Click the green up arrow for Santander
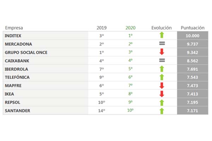Screen dimensions: 212x141 pos(162,111)
